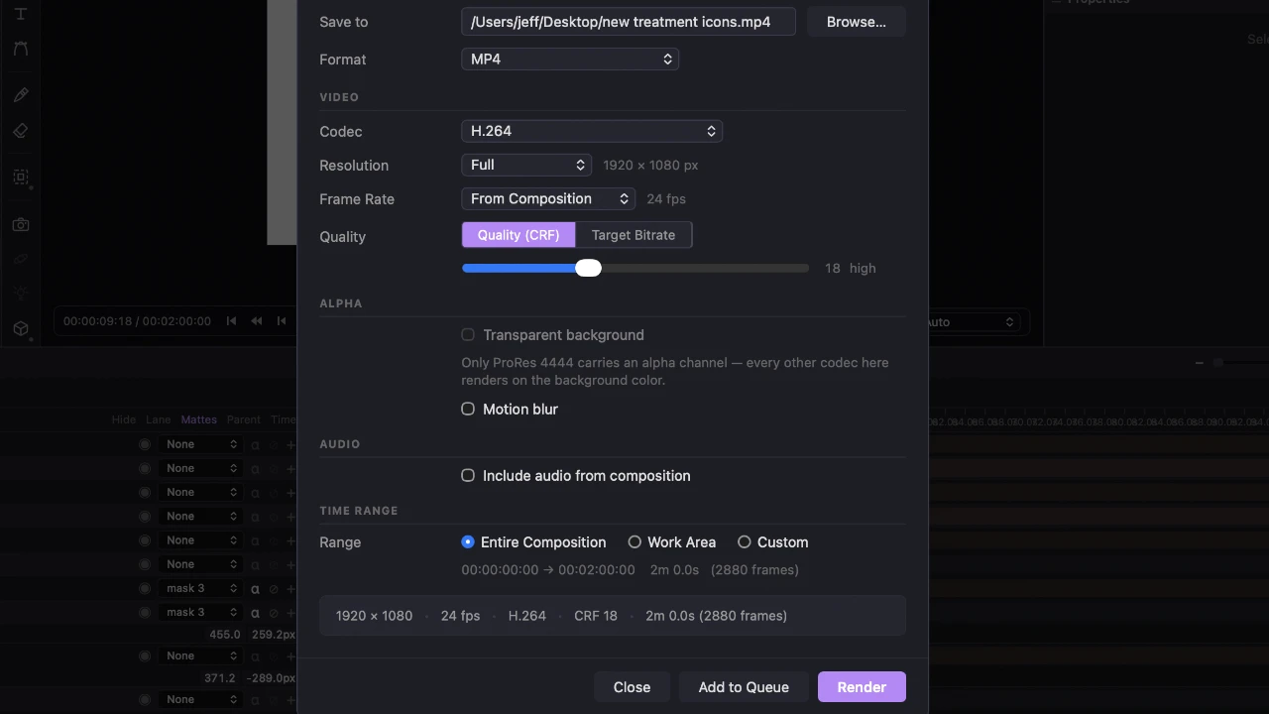Click the 455.0 value in the timeline
Image resolution: width=1269 pixels, height=714 pixels.
click(225, 635)
